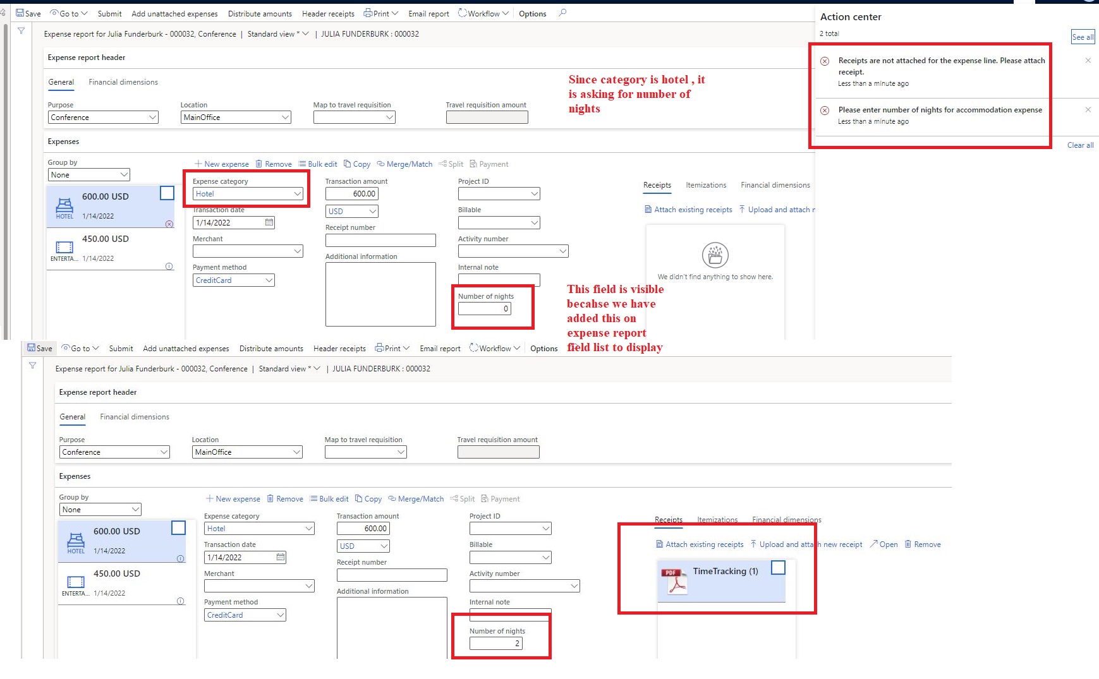The image size is (1099, 679).
Task: Open the Location MainOffice dropdown, lower form
Action: coord(296,452)
